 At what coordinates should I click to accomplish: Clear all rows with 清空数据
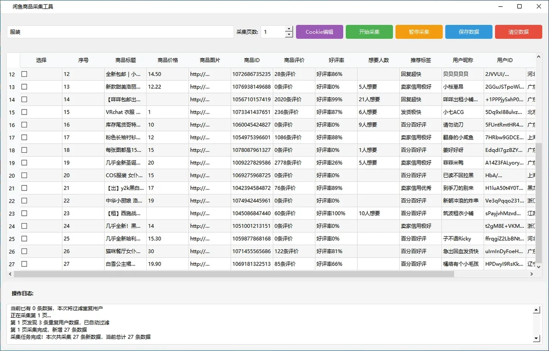point(519,32)
